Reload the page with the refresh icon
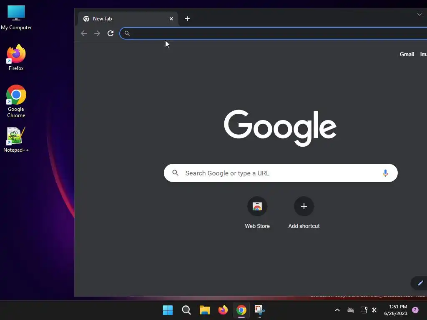427x320 pixels. (x=110, y=33)
